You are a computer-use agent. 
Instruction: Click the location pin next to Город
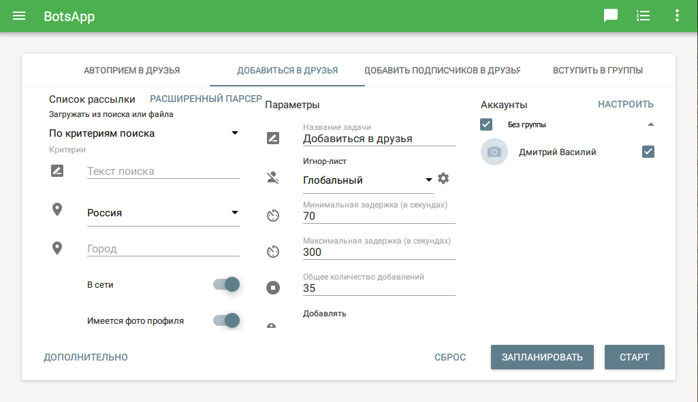pyautogui.click(x=57, y=248)
